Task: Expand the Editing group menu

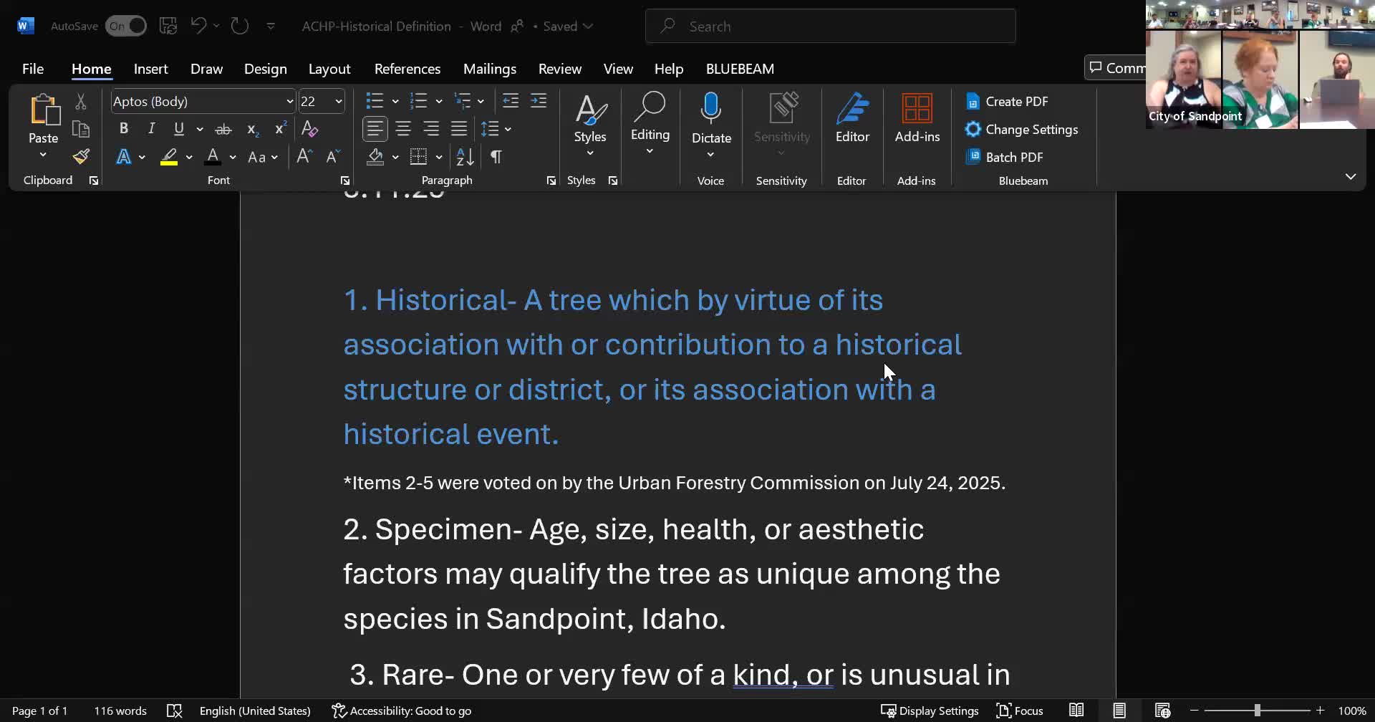Action: click(x=650, y=123)
